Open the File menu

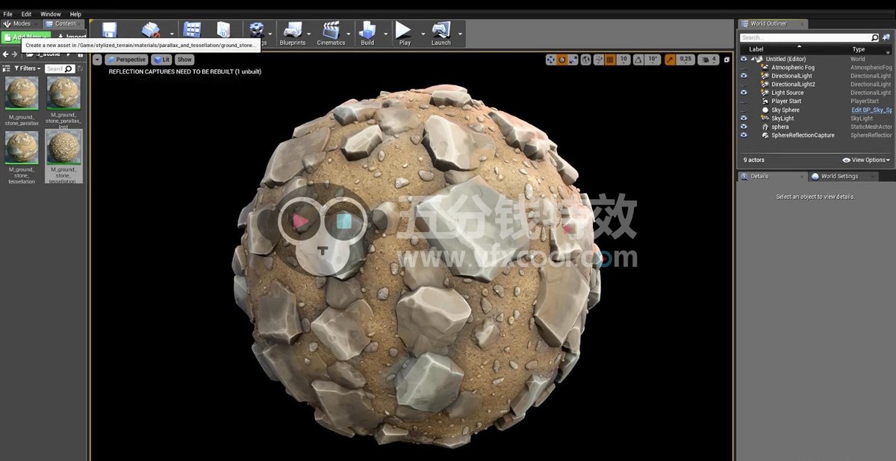pos(7,14)
